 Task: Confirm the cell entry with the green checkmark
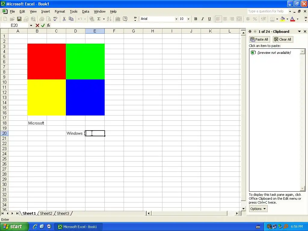point(43,25)
